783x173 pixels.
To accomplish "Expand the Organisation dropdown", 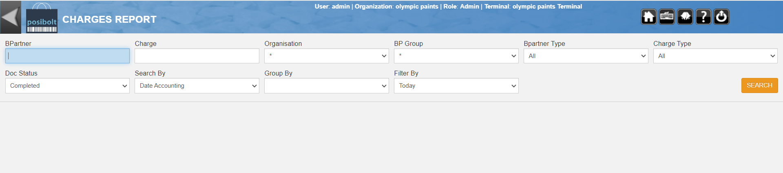I will (327, 56).
